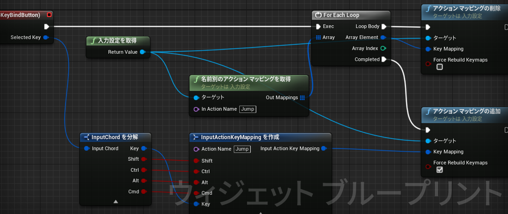The width and height of the screenshot is (508, 214).
Task: Click the Alt output pin on InputChord を分解
Action: pyautogui.click(x=144, y=181)
